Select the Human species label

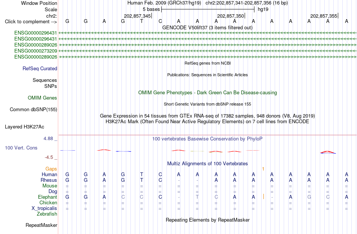49,174
